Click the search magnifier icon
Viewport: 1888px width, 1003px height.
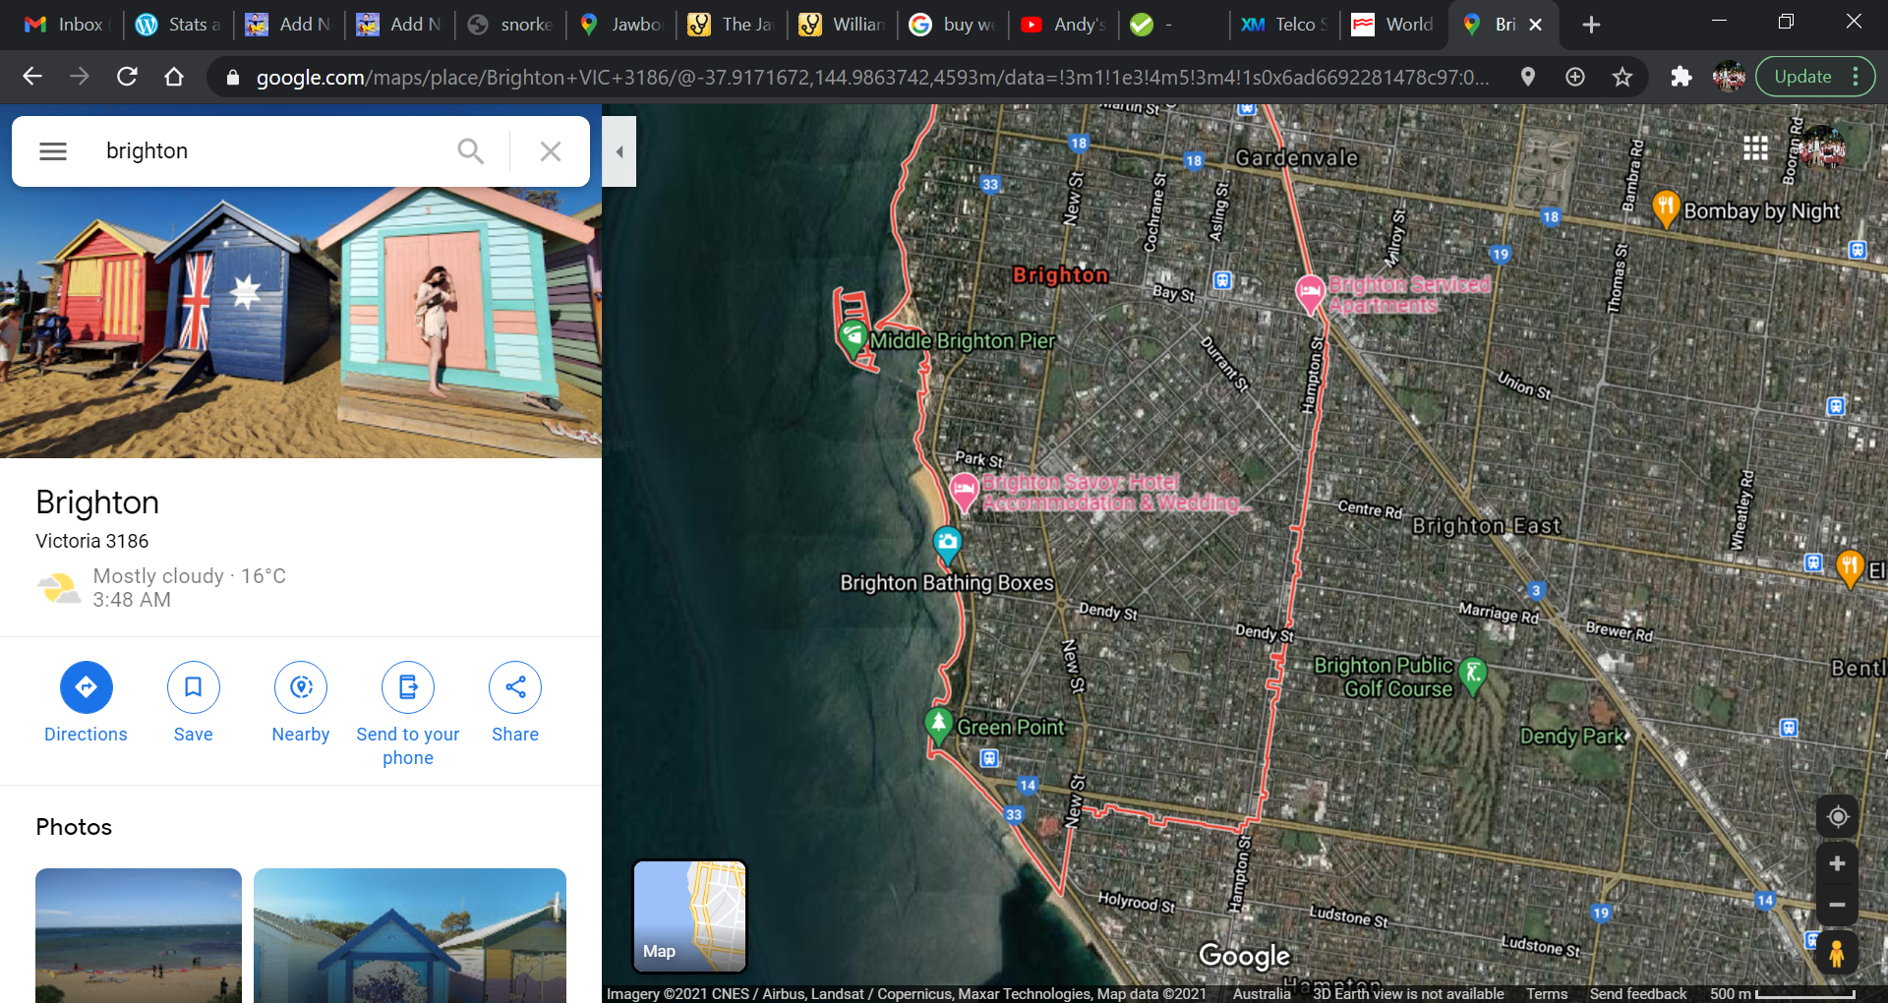tap(471, 151)
